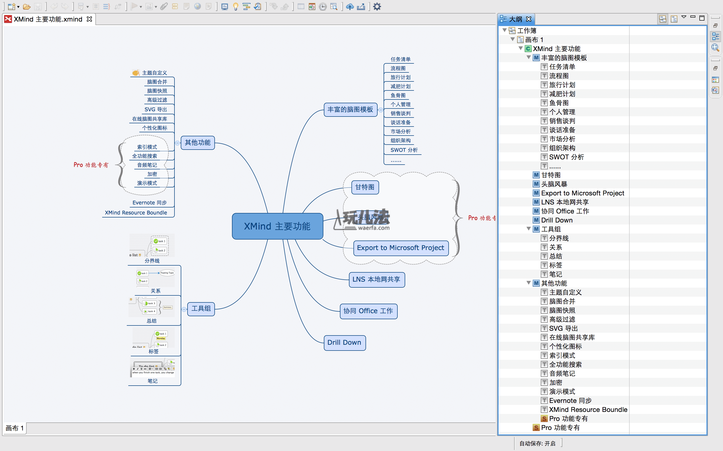
Task: Open the Insert Image dropdown arrow
Action: pyautogui.click(x=156, y=7)
